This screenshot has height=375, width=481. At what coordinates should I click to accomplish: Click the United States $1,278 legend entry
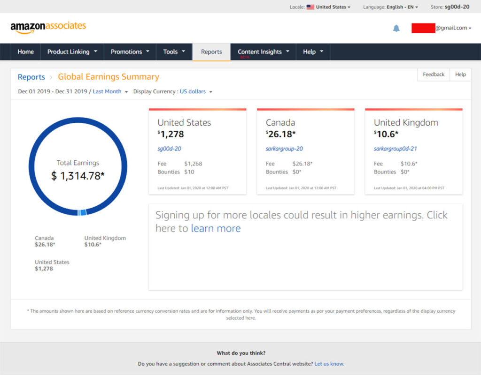(52, 265)
